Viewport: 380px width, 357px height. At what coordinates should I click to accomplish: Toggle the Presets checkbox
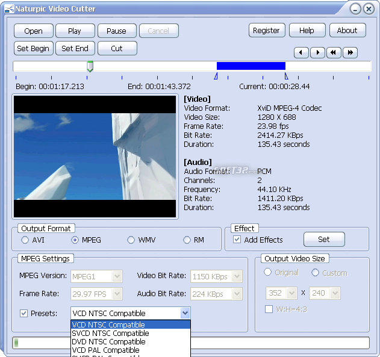[x=23, y=313]
